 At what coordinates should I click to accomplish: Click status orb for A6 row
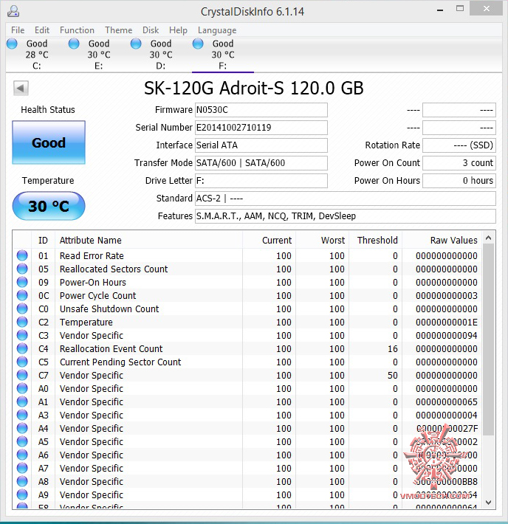(22, 455)
